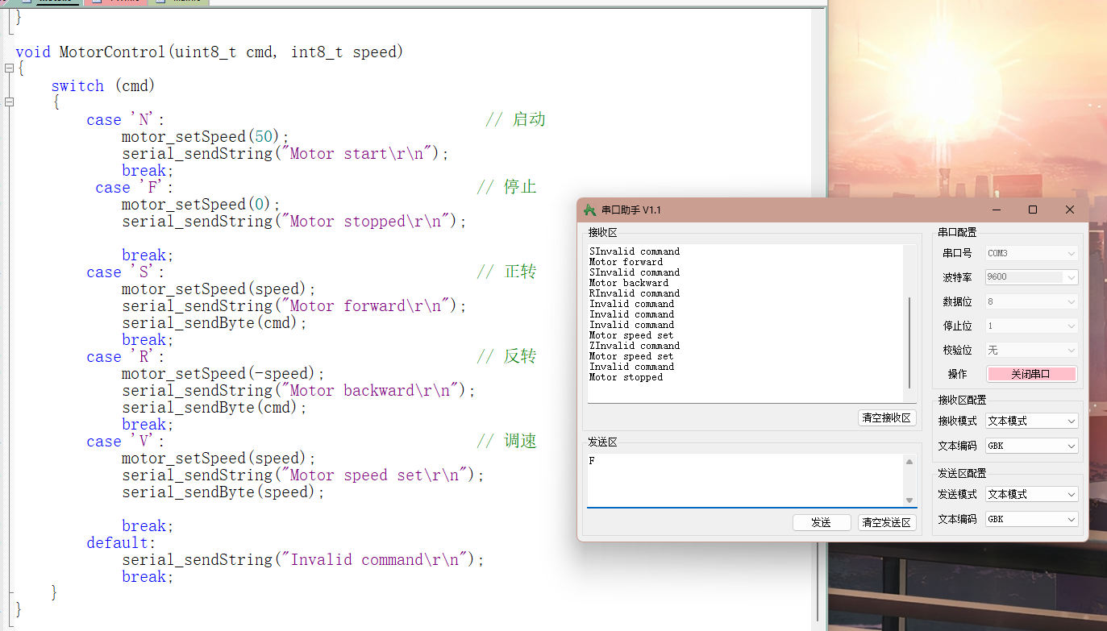Click the "Motor forward" sendString code line
This screenshot has width=1107, height=631.
point(294,306)
